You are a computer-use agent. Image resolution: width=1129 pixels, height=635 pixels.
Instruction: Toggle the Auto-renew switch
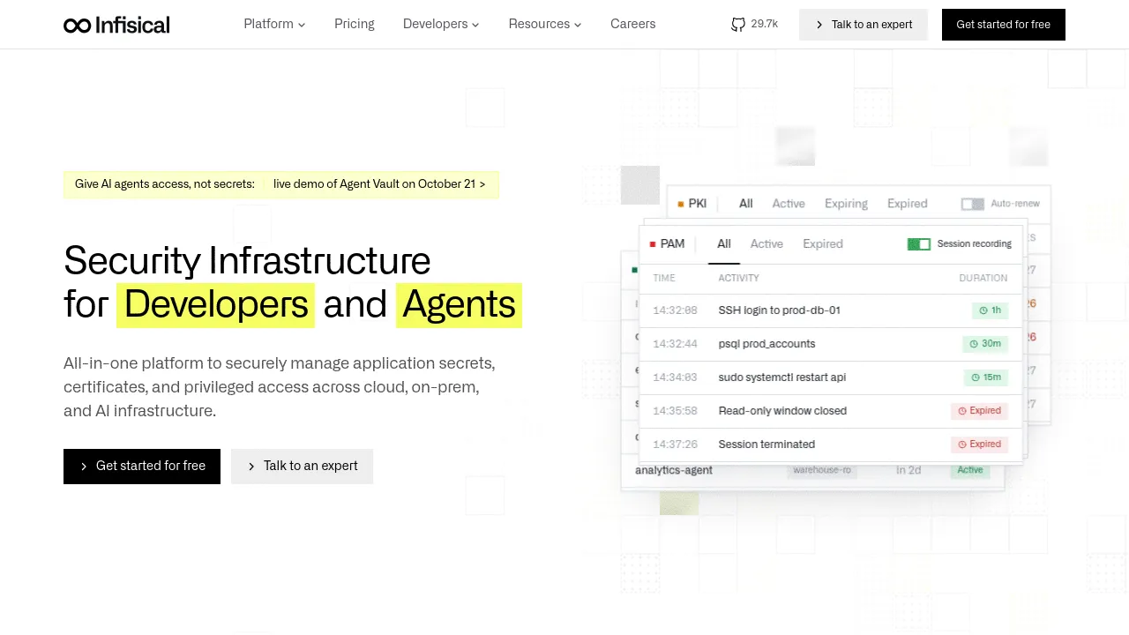[972, 204]
